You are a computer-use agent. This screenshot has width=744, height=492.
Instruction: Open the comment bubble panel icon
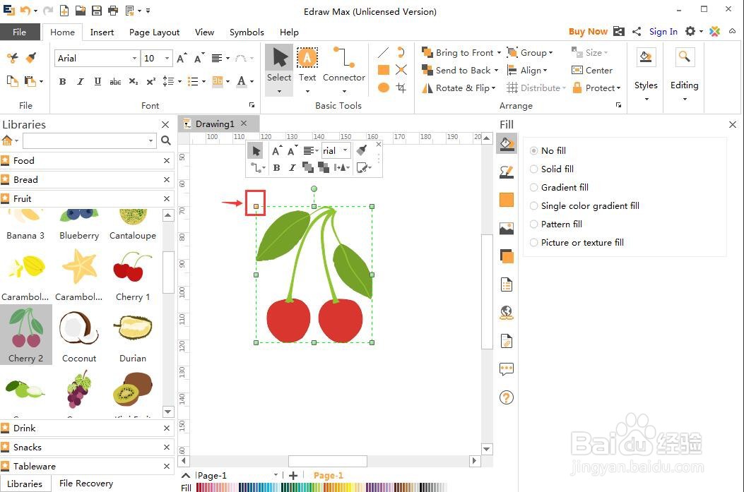coord(507,368)
